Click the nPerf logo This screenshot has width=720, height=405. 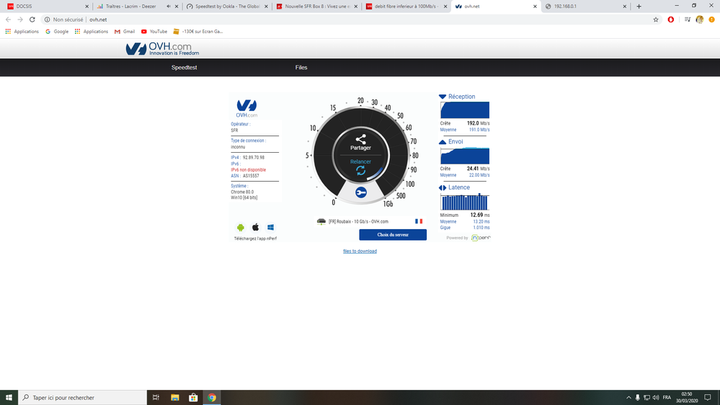[481, 238]
